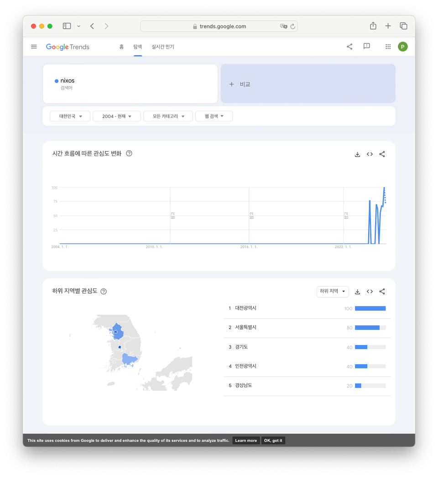Toggle the Safari sidebar

click(x=67, y=26)
